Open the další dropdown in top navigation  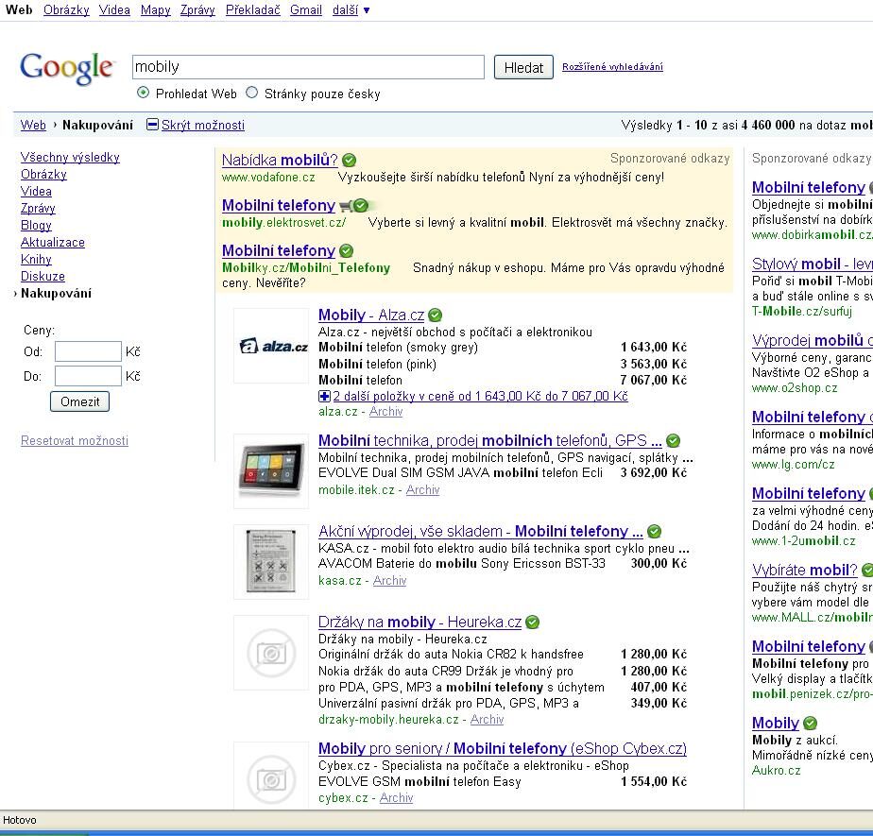click(351, 10)
